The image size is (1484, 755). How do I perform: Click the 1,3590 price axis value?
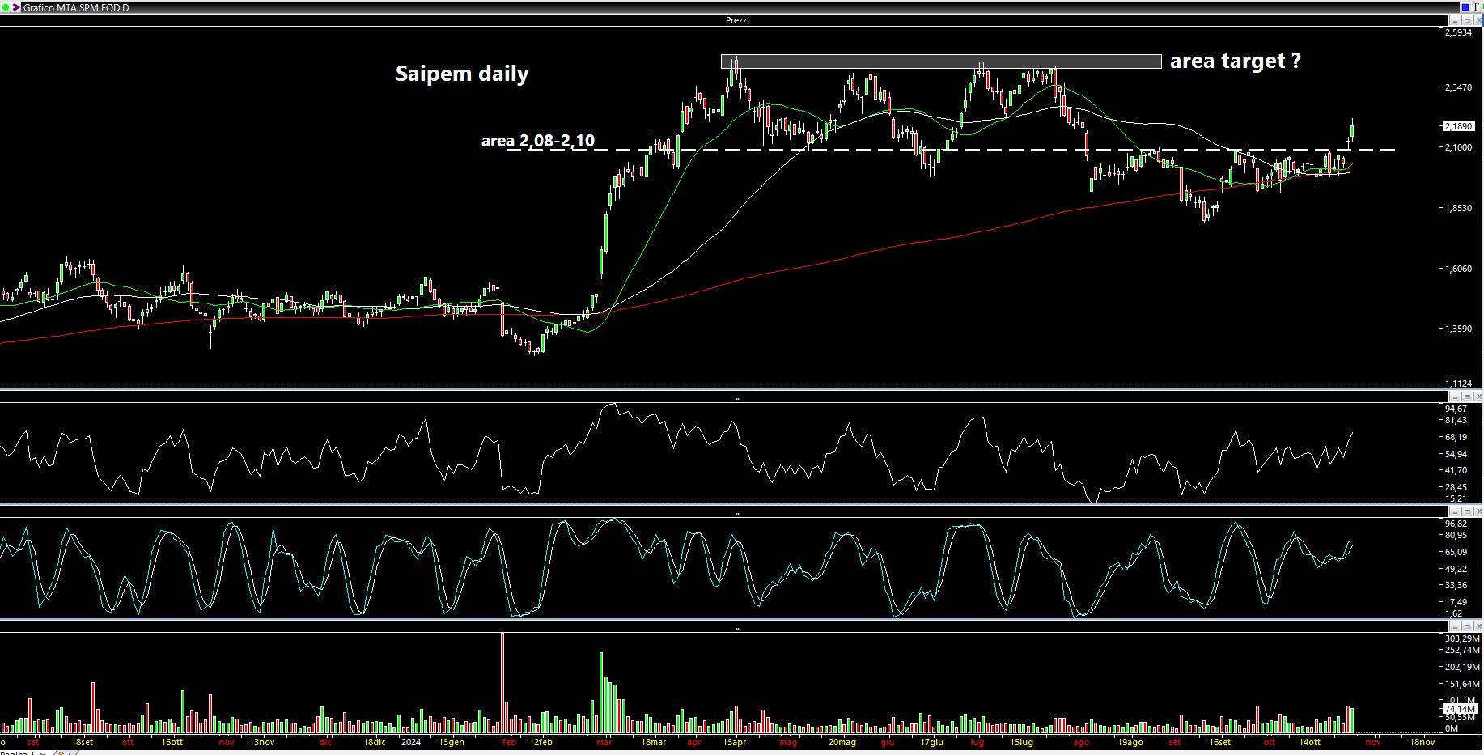tap(1458, 329)
